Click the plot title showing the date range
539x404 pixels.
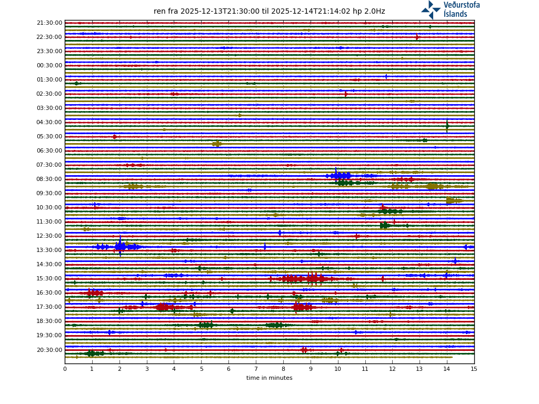[x=269, y=11]
